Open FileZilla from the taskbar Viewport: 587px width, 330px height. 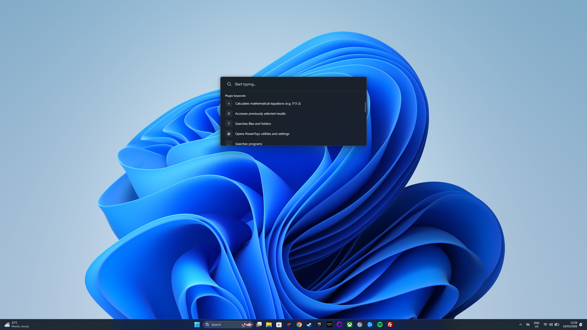point(390,324)
